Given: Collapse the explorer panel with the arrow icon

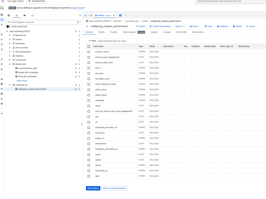Looking at the screenshot, I should [80, 15].
